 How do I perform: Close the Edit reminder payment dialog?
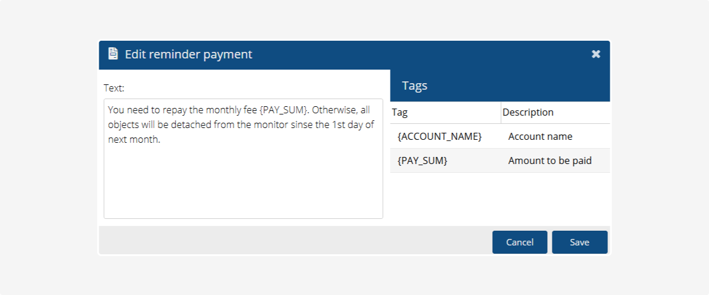coord(596,54)
